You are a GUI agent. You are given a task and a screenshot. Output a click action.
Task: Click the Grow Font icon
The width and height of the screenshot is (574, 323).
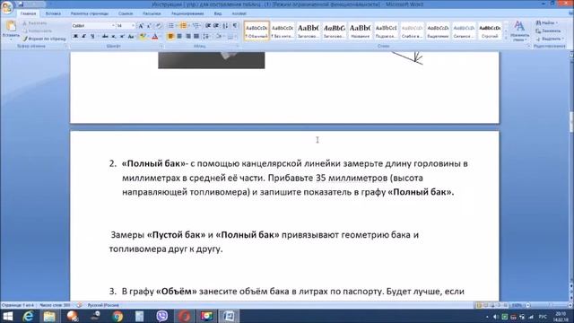(141, 26)
